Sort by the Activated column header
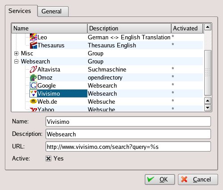This screenshot has width=223, height=190. (x=187, y=28)
